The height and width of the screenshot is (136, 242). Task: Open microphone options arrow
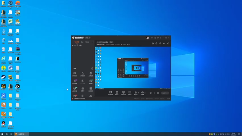[138, 93]
